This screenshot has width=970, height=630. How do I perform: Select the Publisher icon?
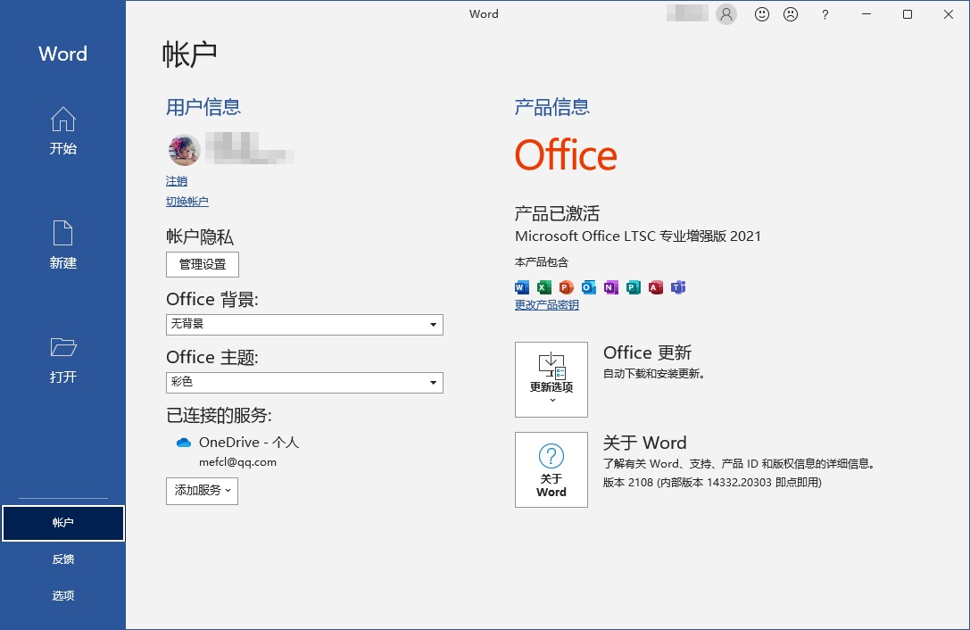click(x=634, y=287)
